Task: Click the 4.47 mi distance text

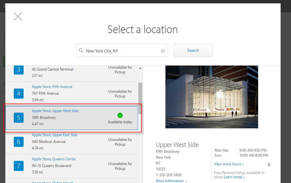Action: click(x=38, y=124)
